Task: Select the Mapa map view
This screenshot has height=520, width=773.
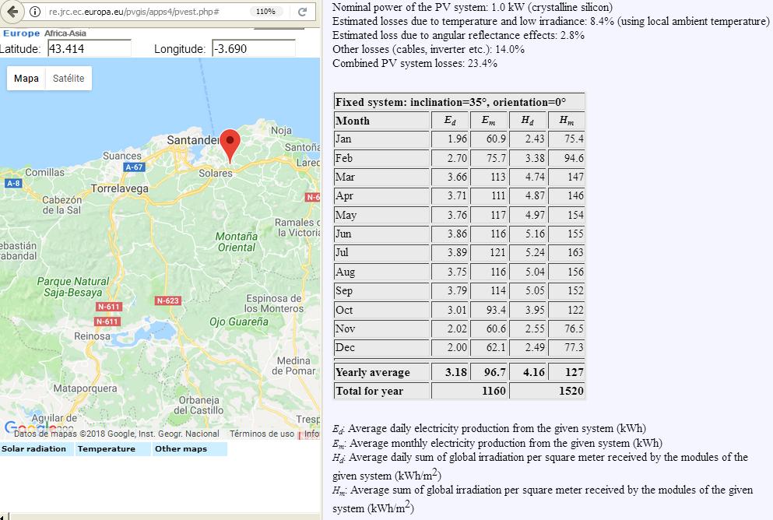Action: tap(26, 79)
